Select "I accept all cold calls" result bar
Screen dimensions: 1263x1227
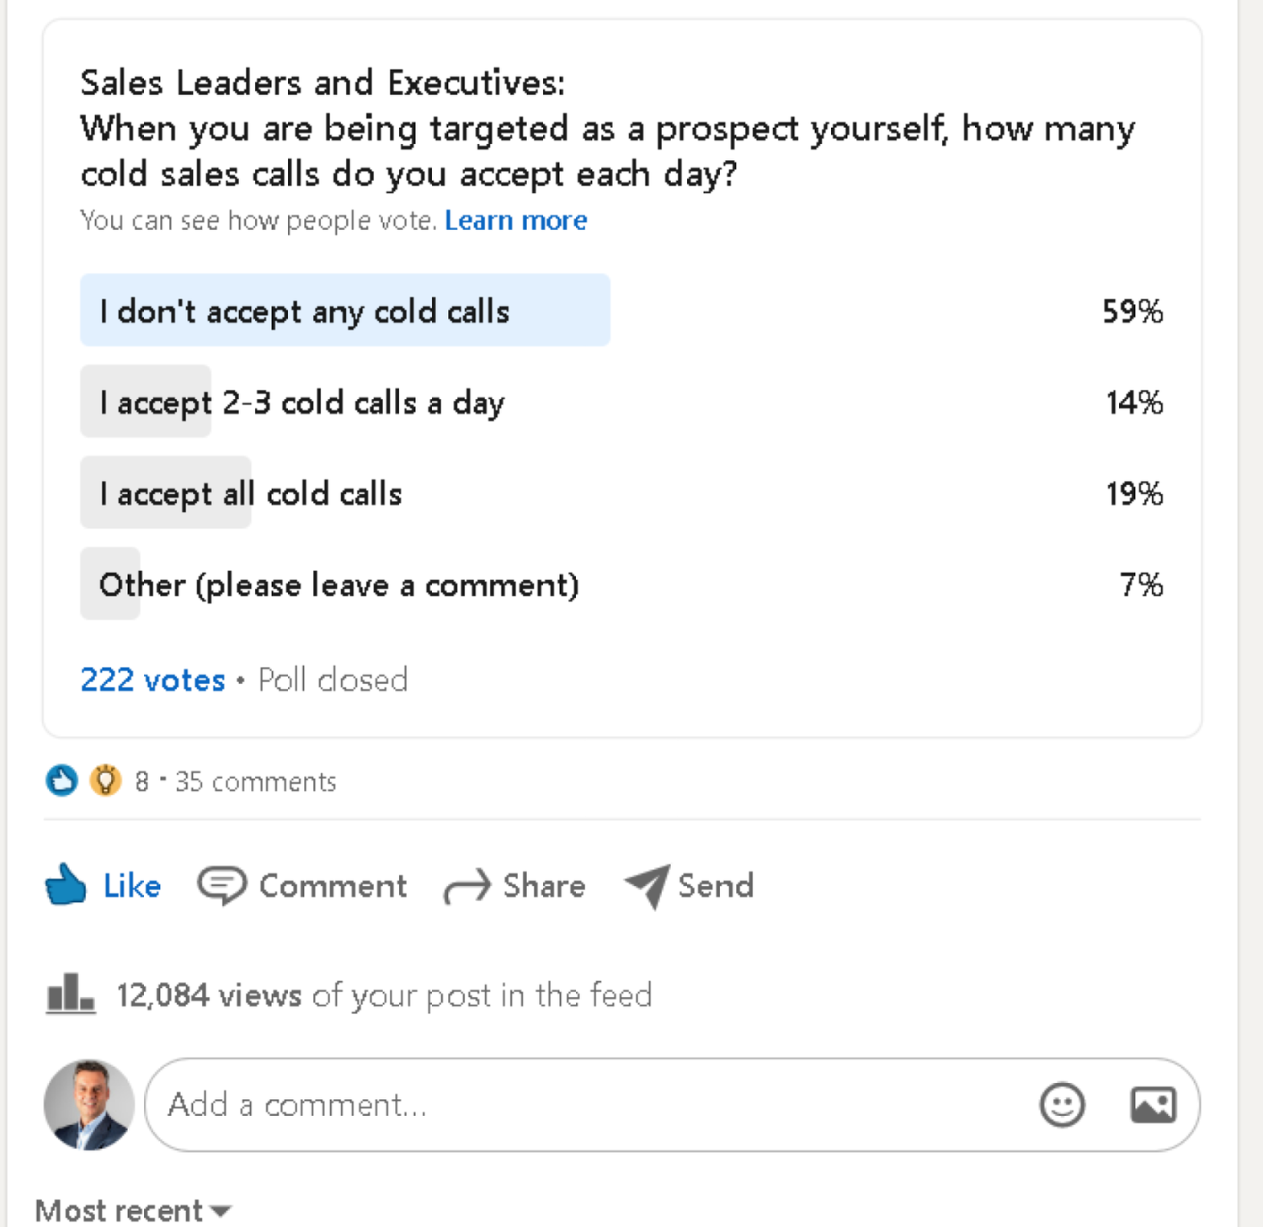pos(623,492)
